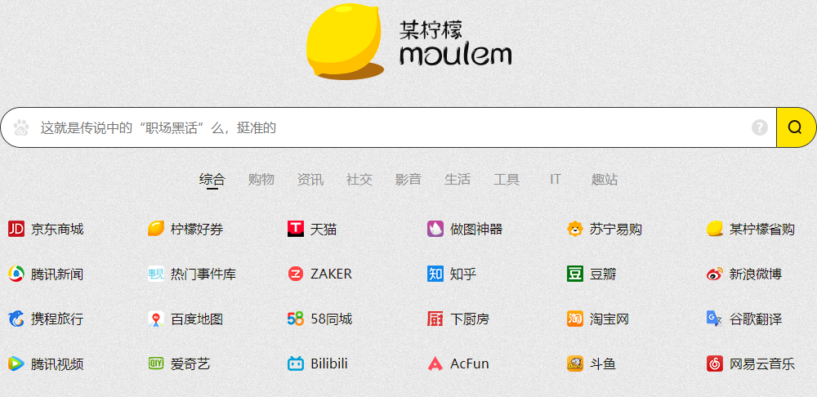This screenshot has height=397, width=817.
Task: Open the 知乎 link
Action: click(x=463, y=274)
